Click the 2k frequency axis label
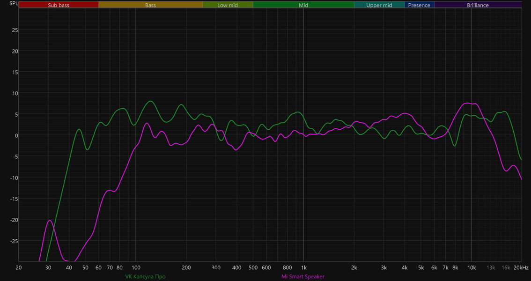 354,267
